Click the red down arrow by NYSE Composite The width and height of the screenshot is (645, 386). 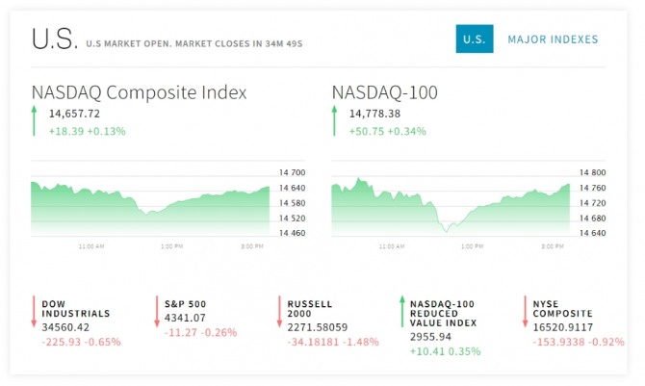[x=525, y=312]
